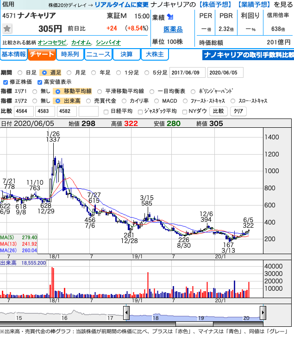Click comparison code field 4582
294x337 pixels.
(67, 111)
